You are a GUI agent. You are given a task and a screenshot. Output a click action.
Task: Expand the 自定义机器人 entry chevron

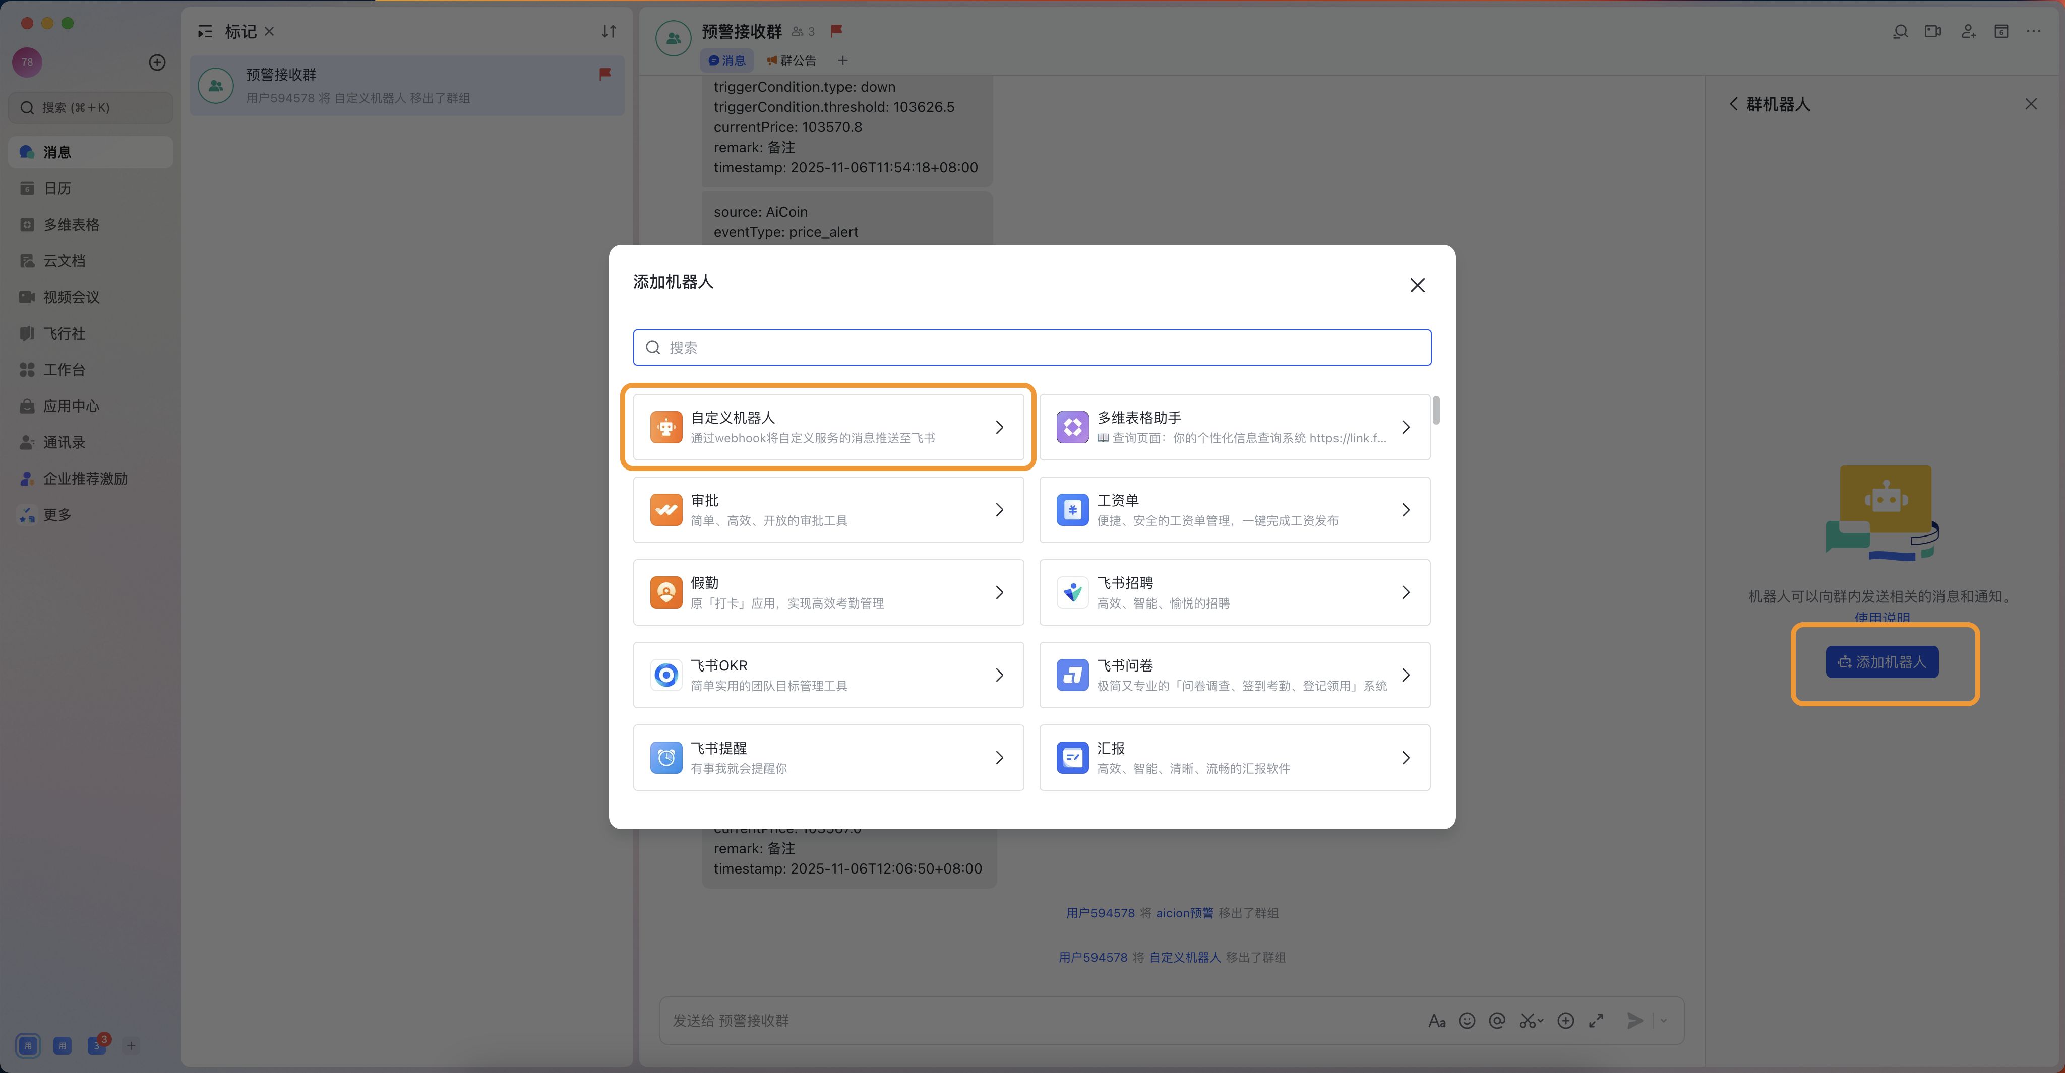[1000, 427]
